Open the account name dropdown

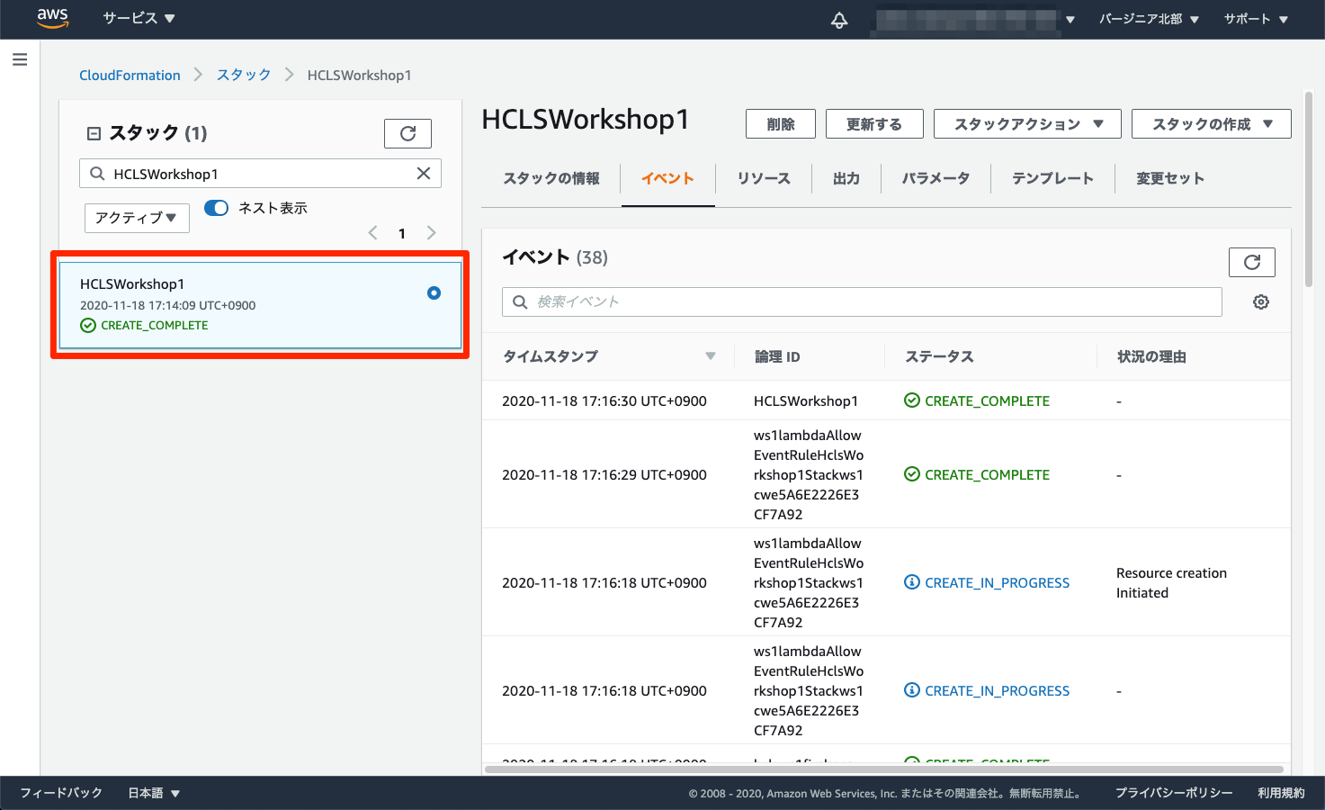tap(974, 19)
